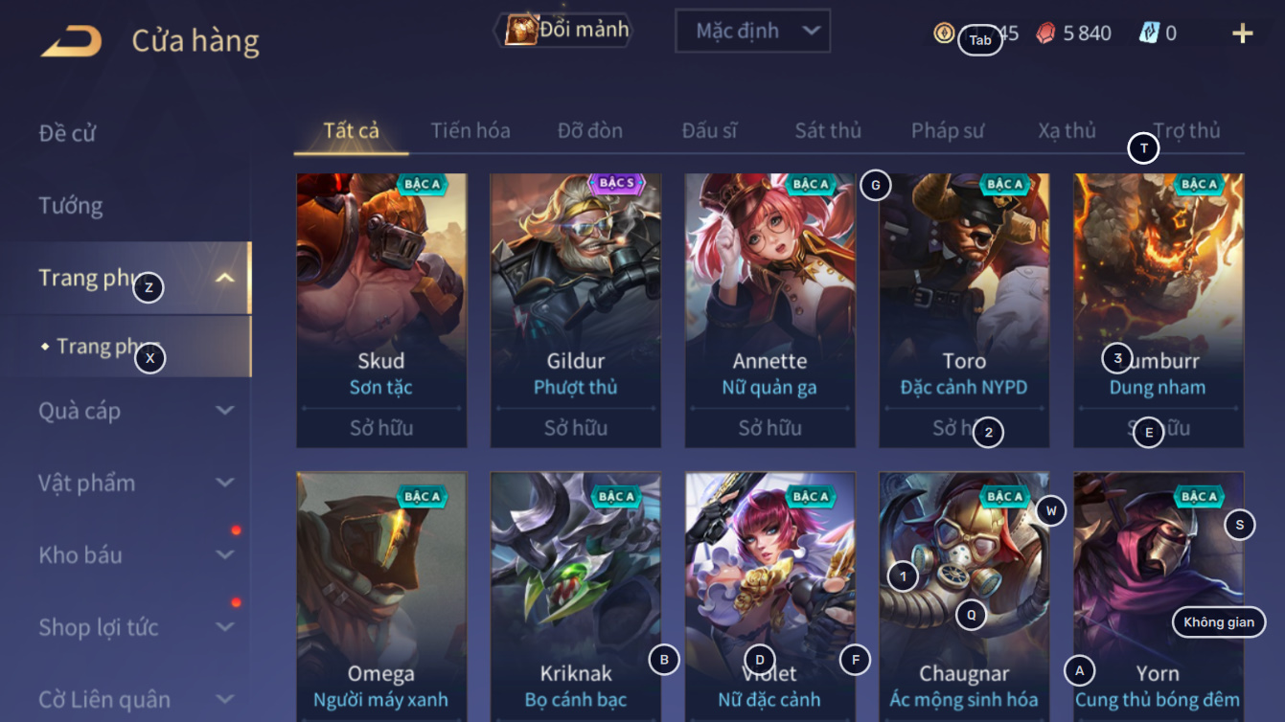
Task: Tap the BẬC S badge on Gildur
Action: point(616,183)
